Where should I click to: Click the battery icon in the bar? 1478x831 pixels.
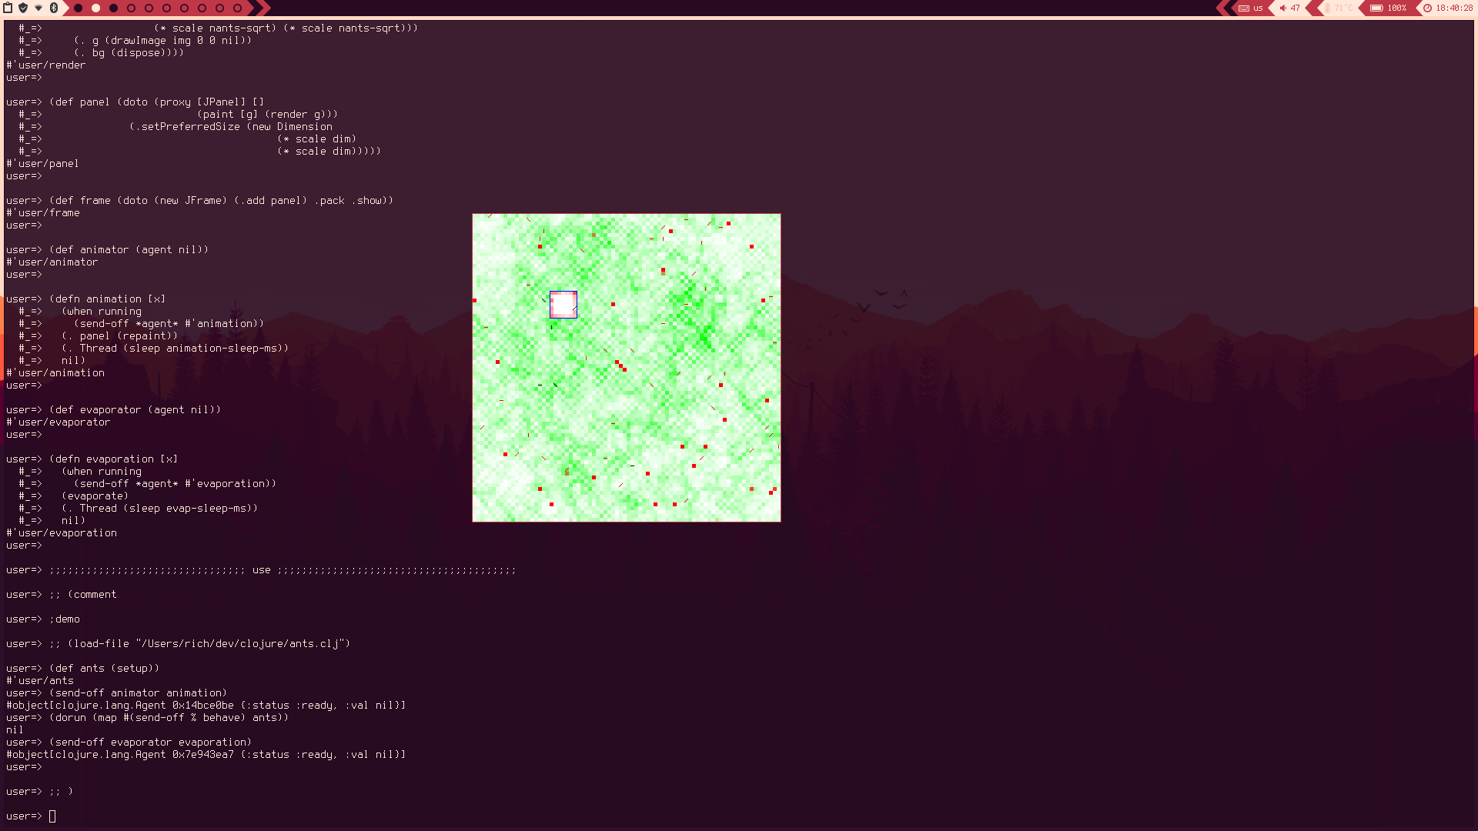pyautogui.click(x=1376, y=8)
